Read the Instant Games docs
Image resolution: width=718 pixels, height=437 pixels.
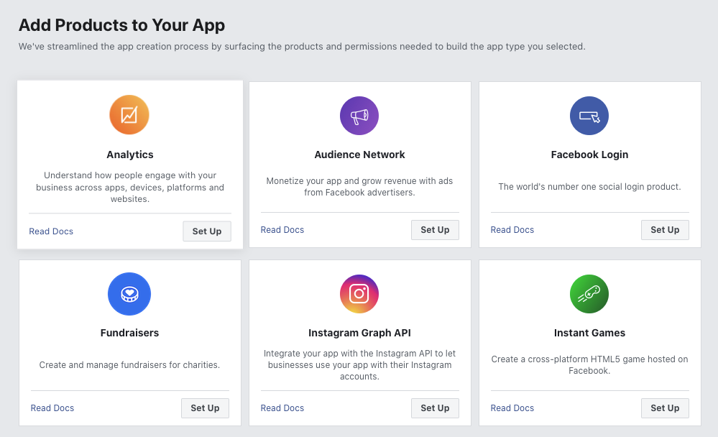(x=512, y=408)
